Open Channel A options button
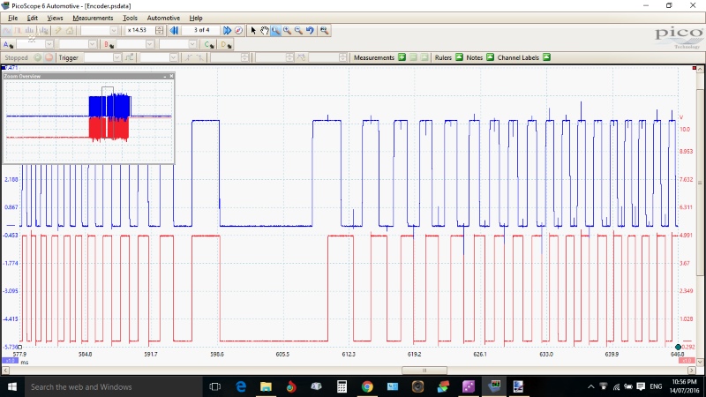Viewport: 706px width, 397px height. [8, 44]
